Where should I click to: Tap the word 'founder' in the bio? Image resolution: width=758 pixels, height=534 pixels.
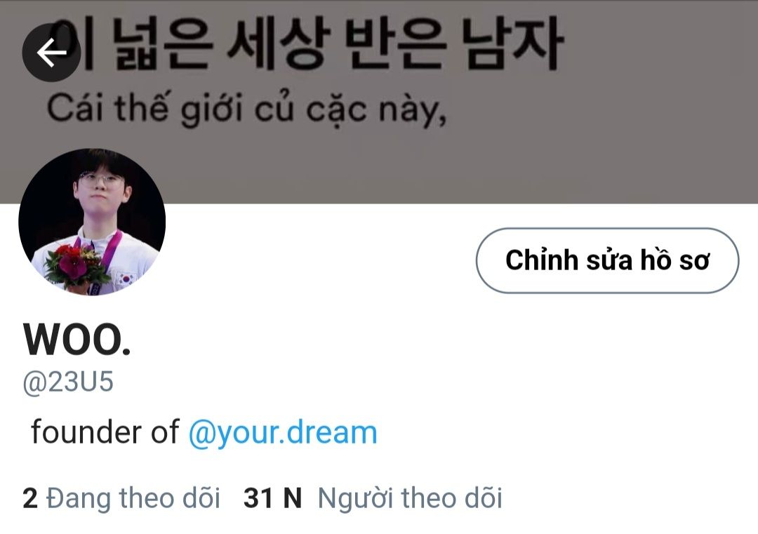(86, 432)
